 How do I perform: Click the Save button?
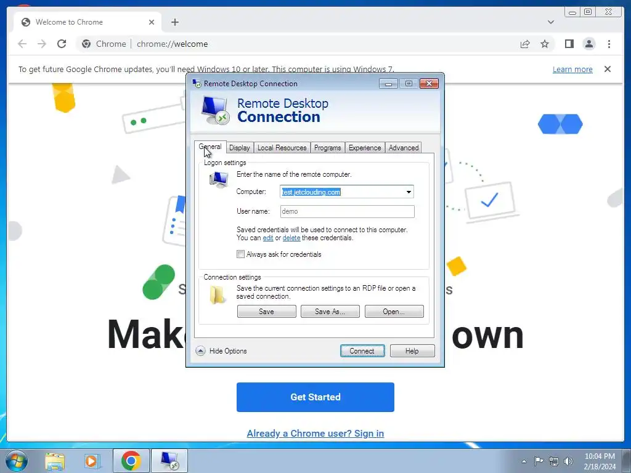266,311
